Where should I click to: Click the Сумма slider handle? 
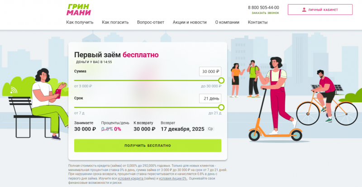(221, 81)
